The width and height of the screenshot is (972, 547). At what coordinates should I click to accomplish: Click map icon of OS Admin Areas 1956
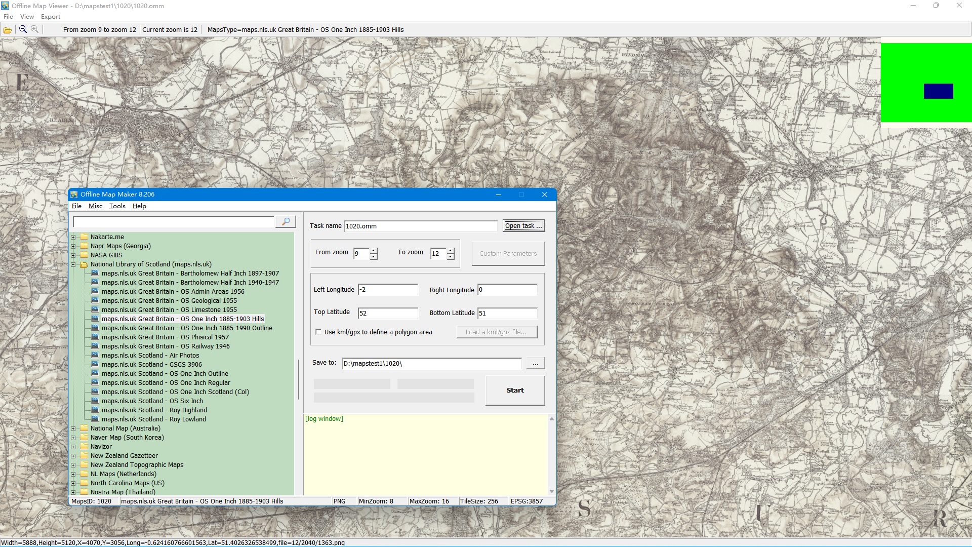(x=95, y=291)
